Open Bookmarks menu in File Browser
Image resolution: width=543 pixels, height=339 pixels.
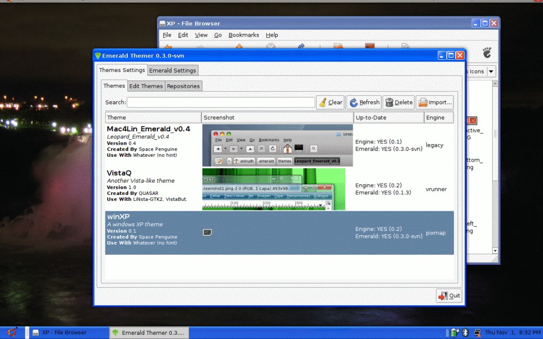tap(244, 35)
